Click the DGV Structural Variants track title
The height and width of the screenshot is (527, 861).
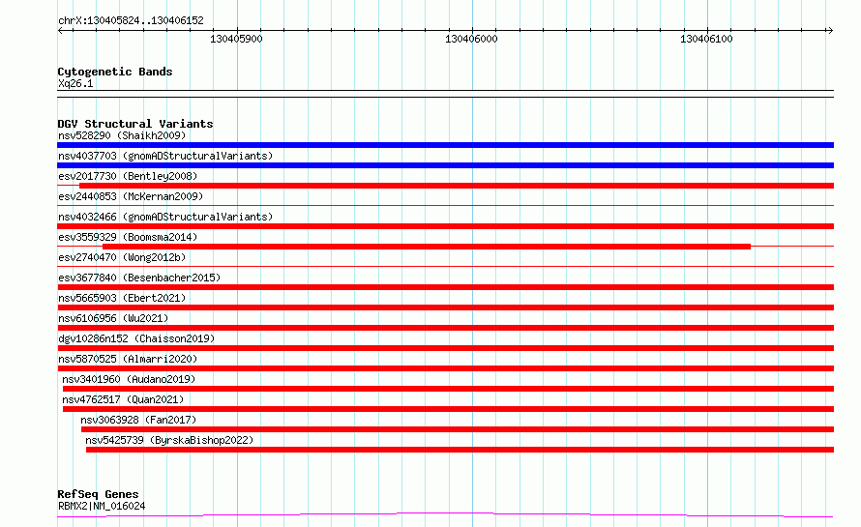click(135, 124)
